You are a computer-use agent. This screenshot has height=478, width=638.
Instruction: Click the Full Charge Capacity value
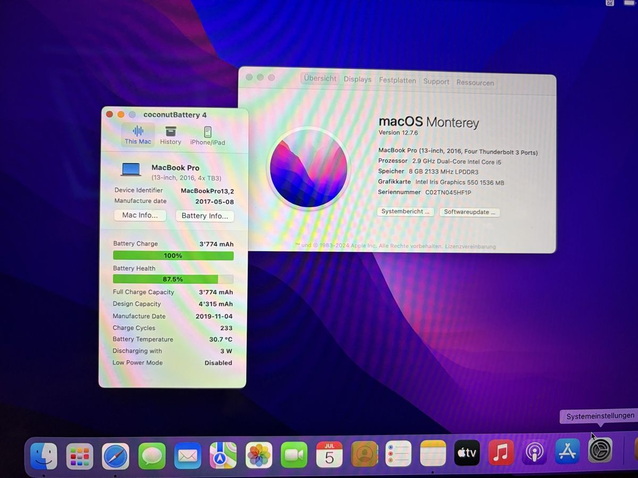[x=216, y=292]
